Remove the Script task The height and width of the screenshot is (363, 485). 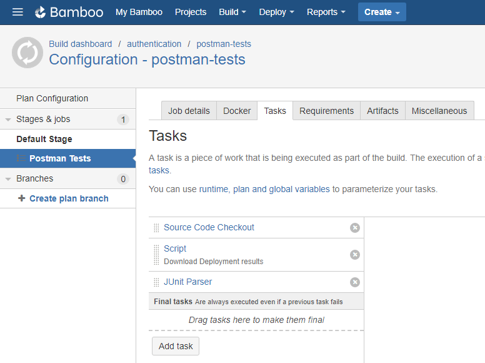point(355,255)
